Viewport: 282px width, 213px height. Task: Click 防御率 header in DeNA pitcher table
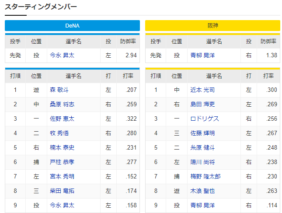coord(128,42)
